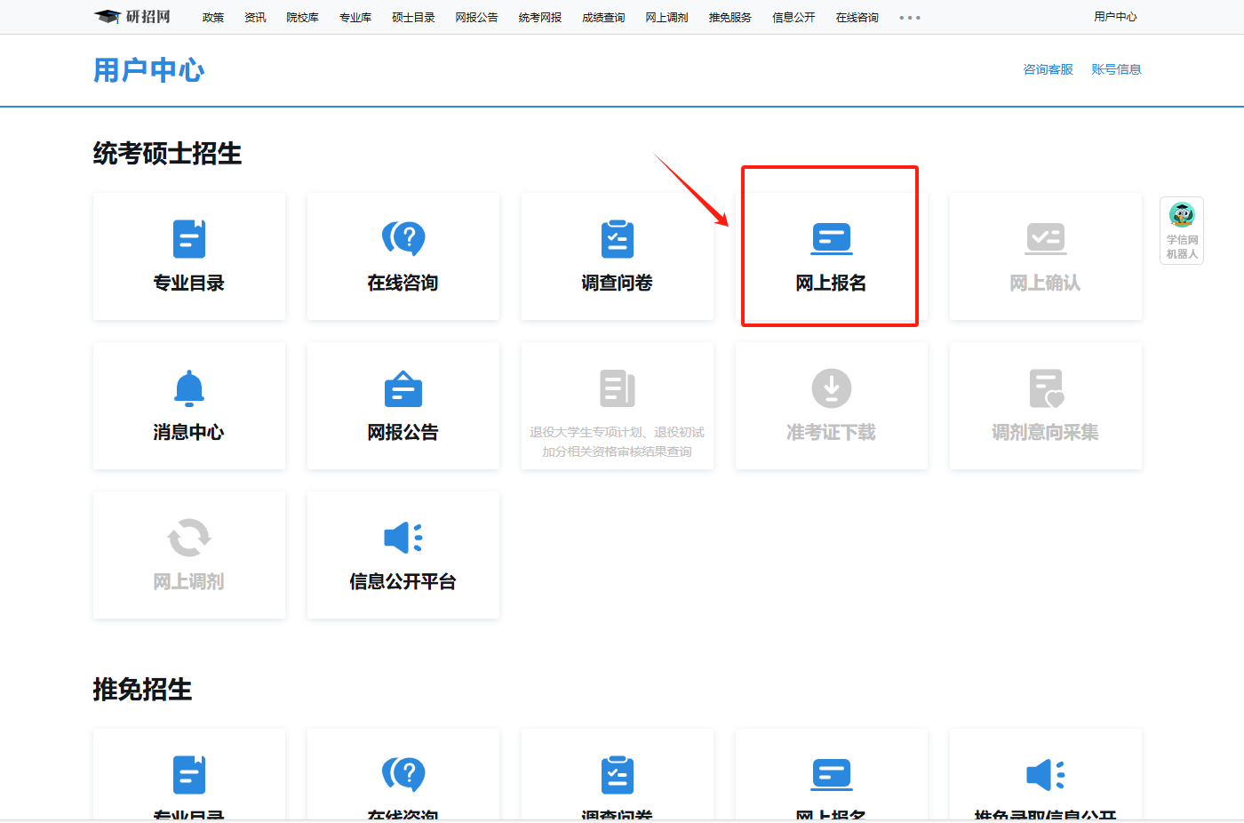Select 成绩查询 in the top navigation
The height and width of the screenshot is (823, 1244).
point(603,17)
